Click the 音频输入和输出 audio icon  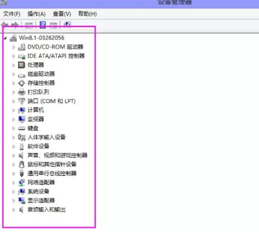(x=21, y=209)
